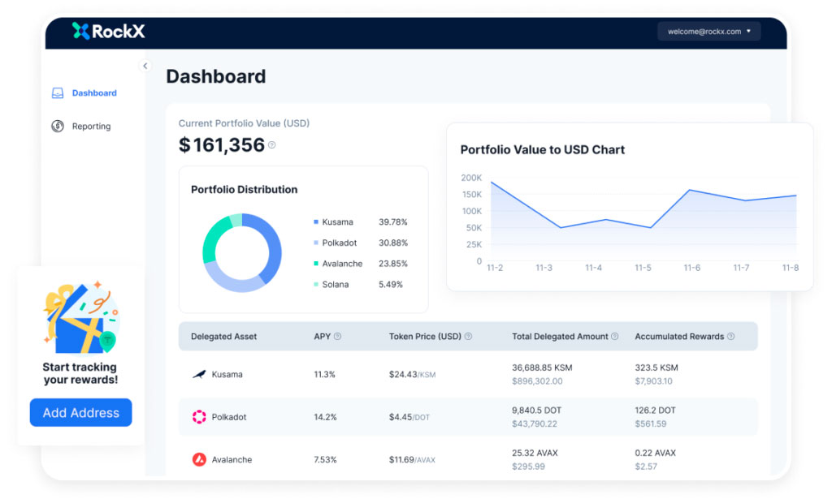Open Reporting in the sidebar menu
832x503 pixels.
pos(91,126)
